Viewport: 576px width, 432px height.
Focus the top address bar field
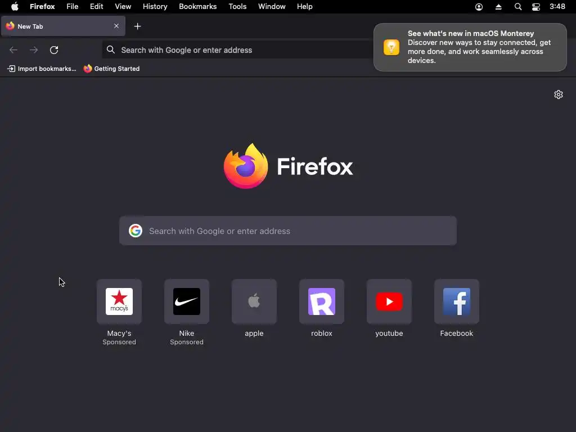point(237,50)
